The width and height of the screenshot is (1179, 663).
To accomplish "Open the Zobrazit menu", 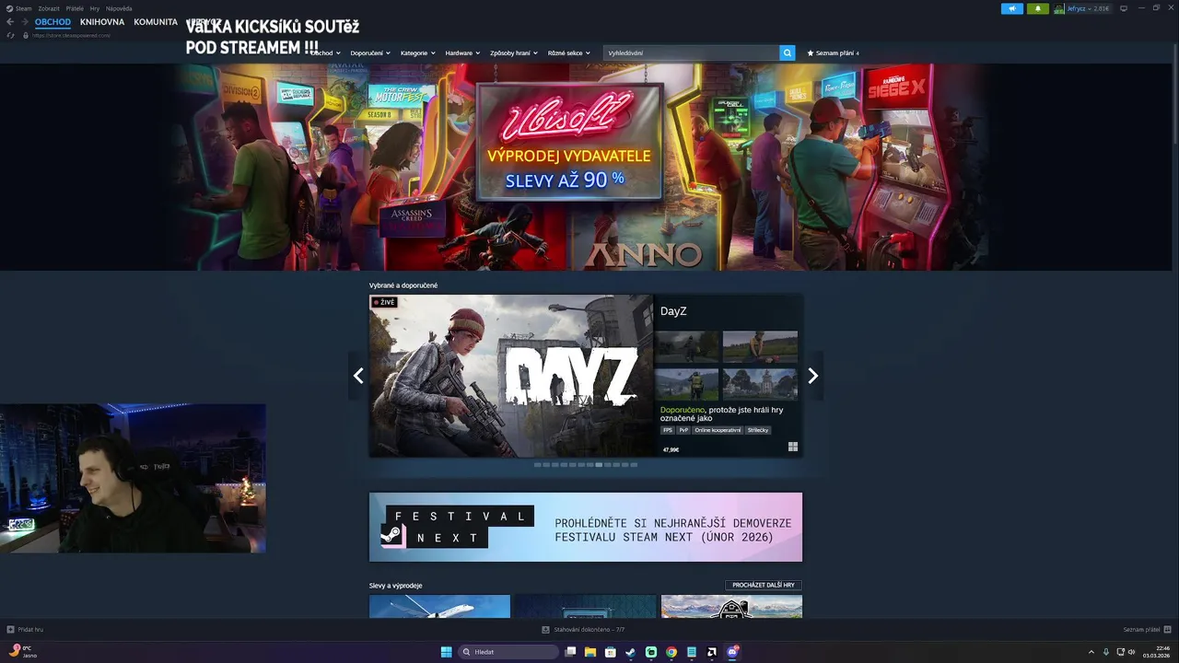I will point(49,8).
